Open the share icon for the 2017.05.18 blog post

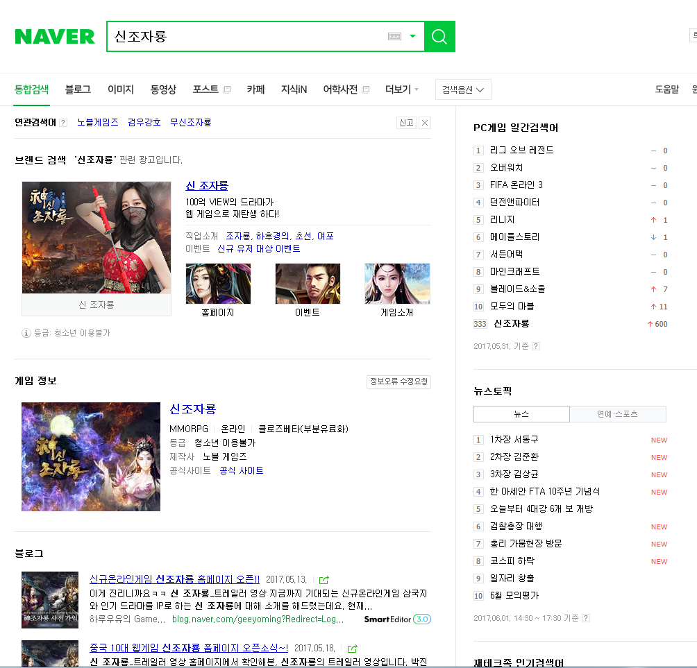pos(353,649)
